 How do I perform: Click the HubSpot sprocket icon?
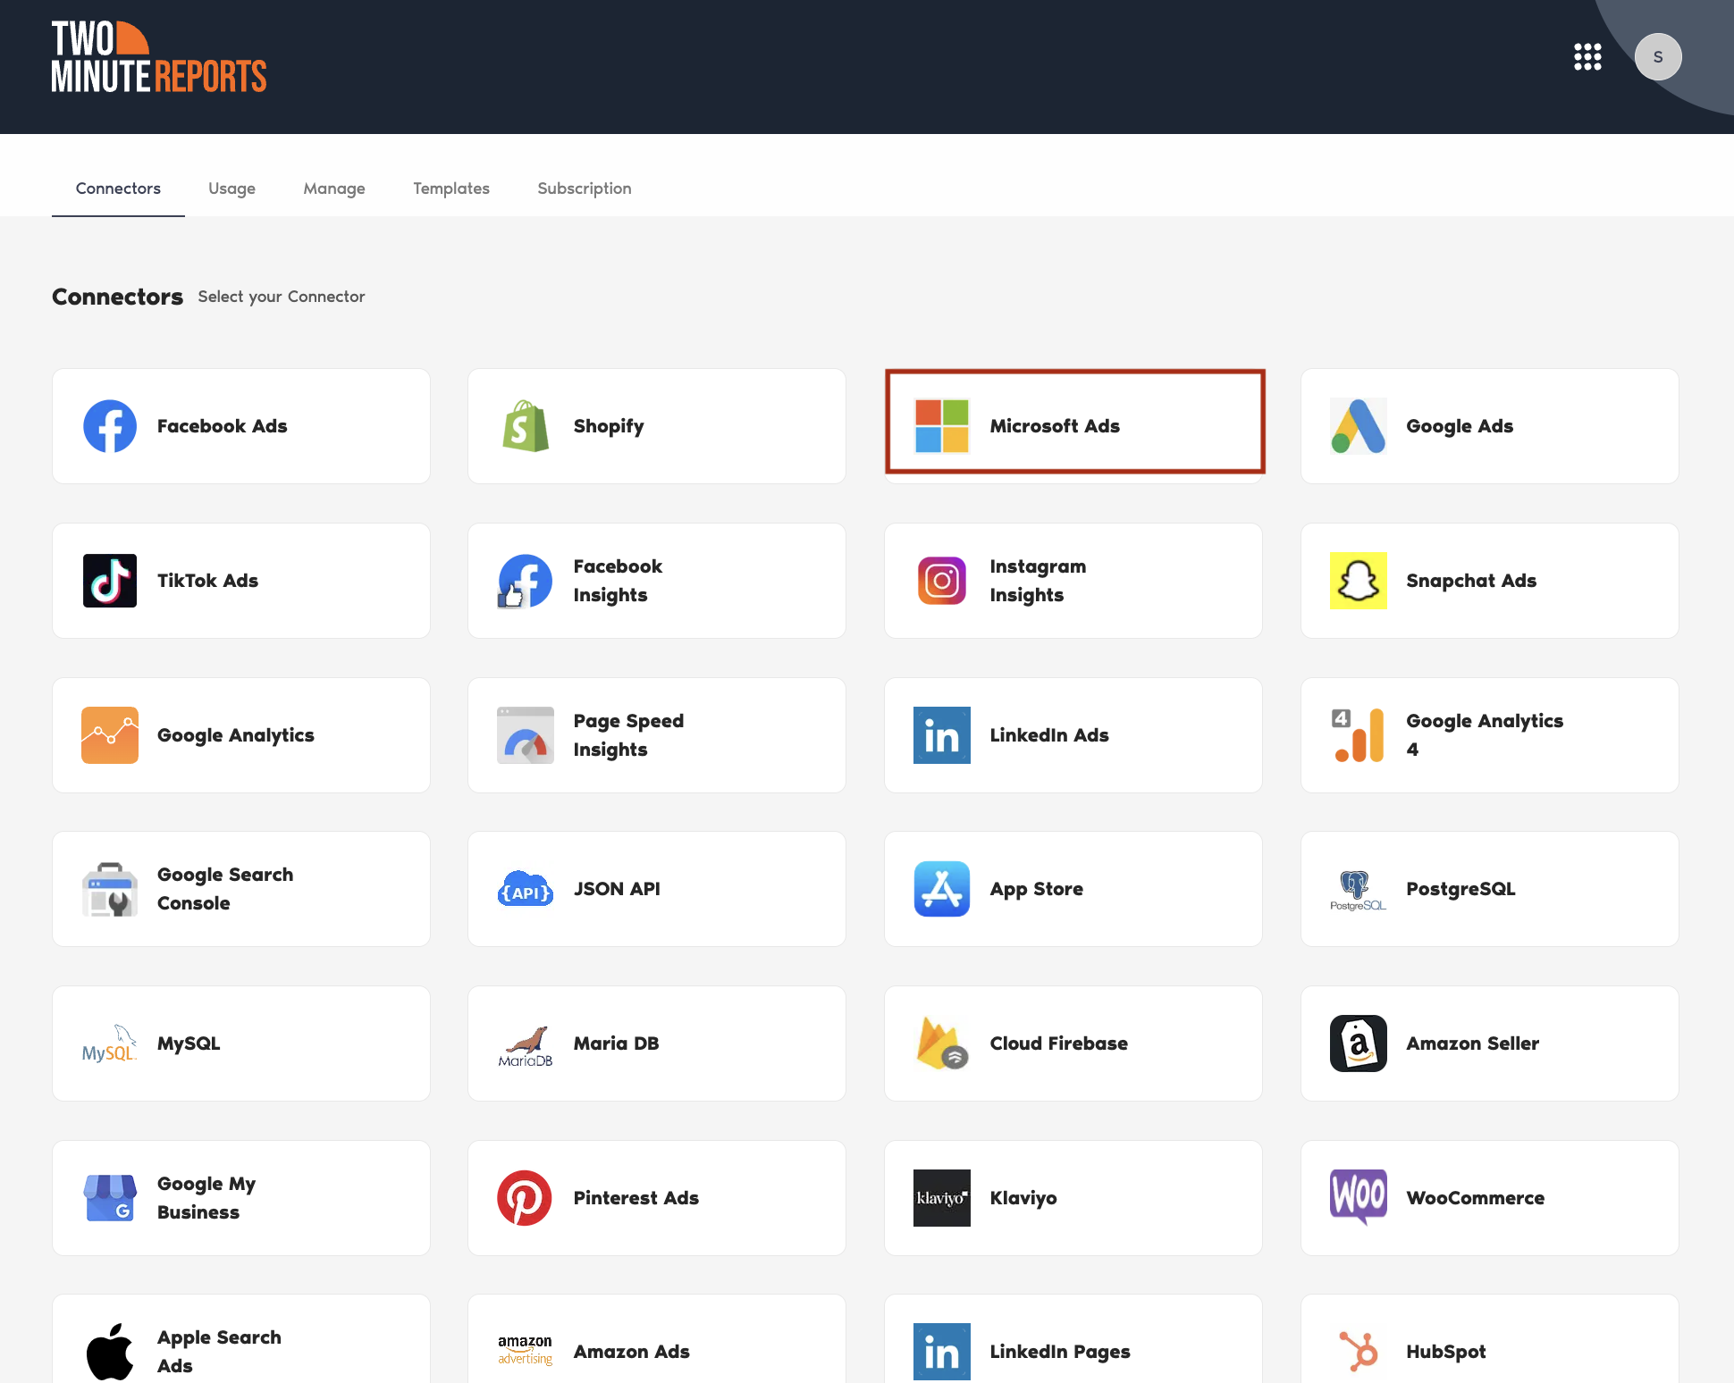1359,1351
